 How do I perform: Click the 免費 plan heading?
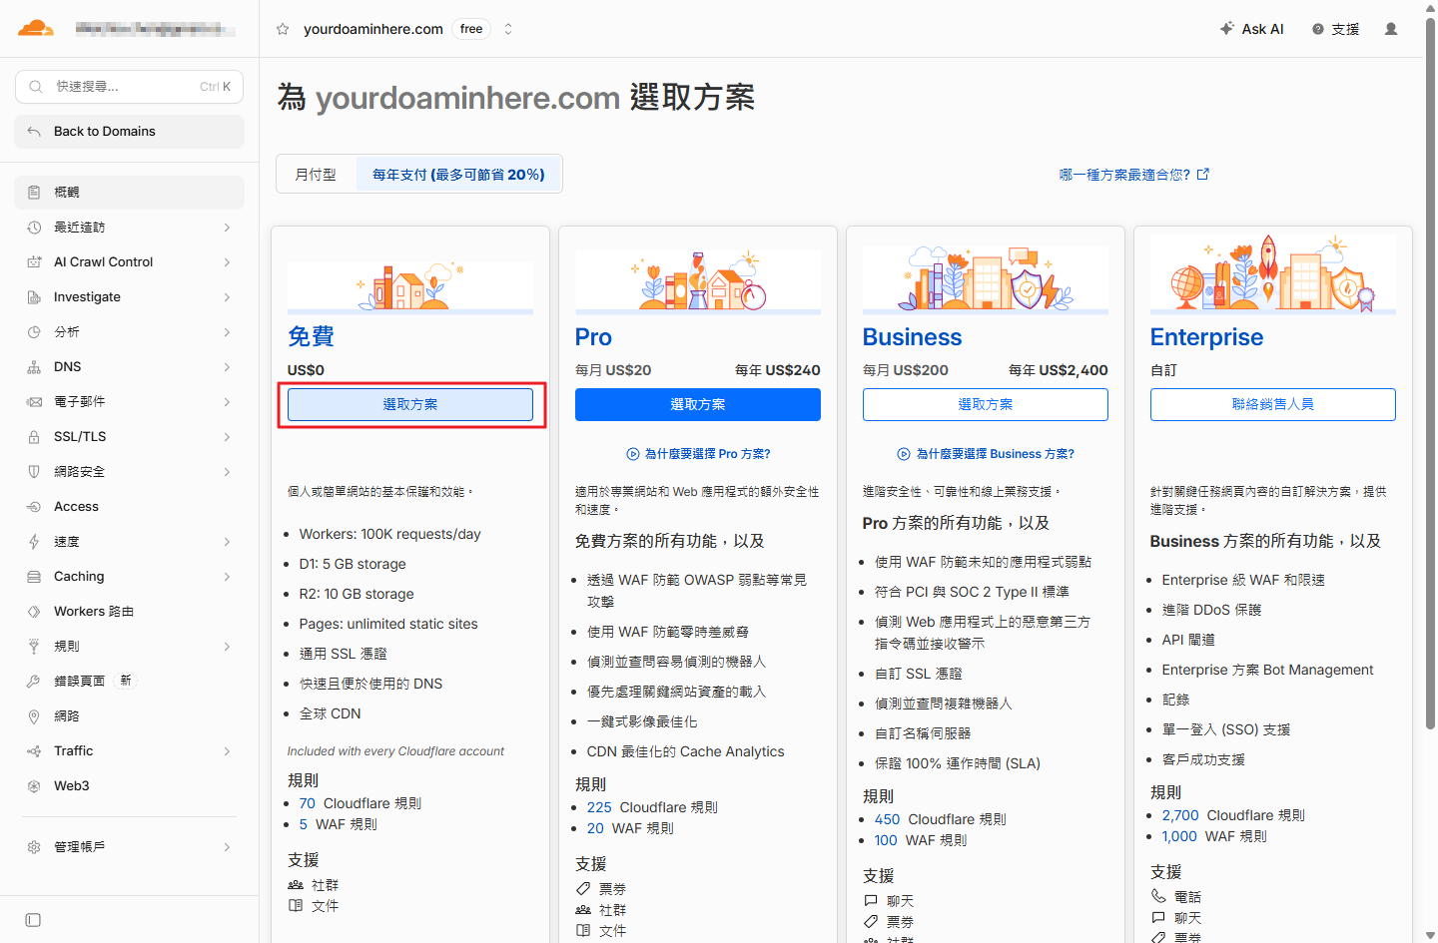(x=311, y=337)
